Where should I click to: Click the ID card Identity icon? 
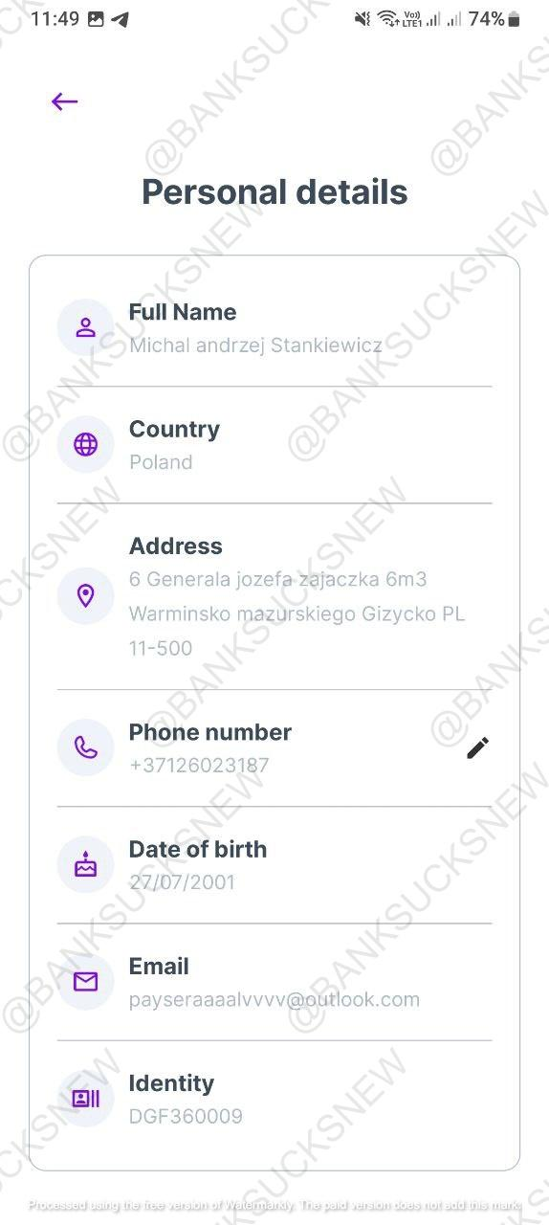point(86,1099)
